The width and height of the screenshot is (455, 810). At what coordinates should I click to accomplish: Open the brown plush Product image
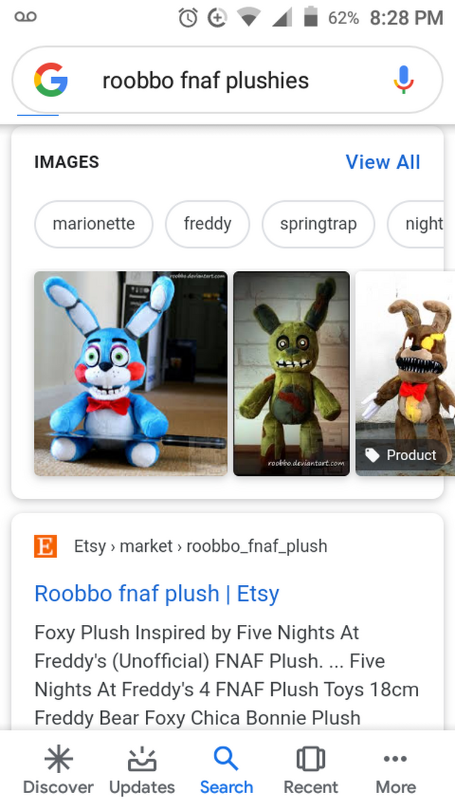click(405, 373)
